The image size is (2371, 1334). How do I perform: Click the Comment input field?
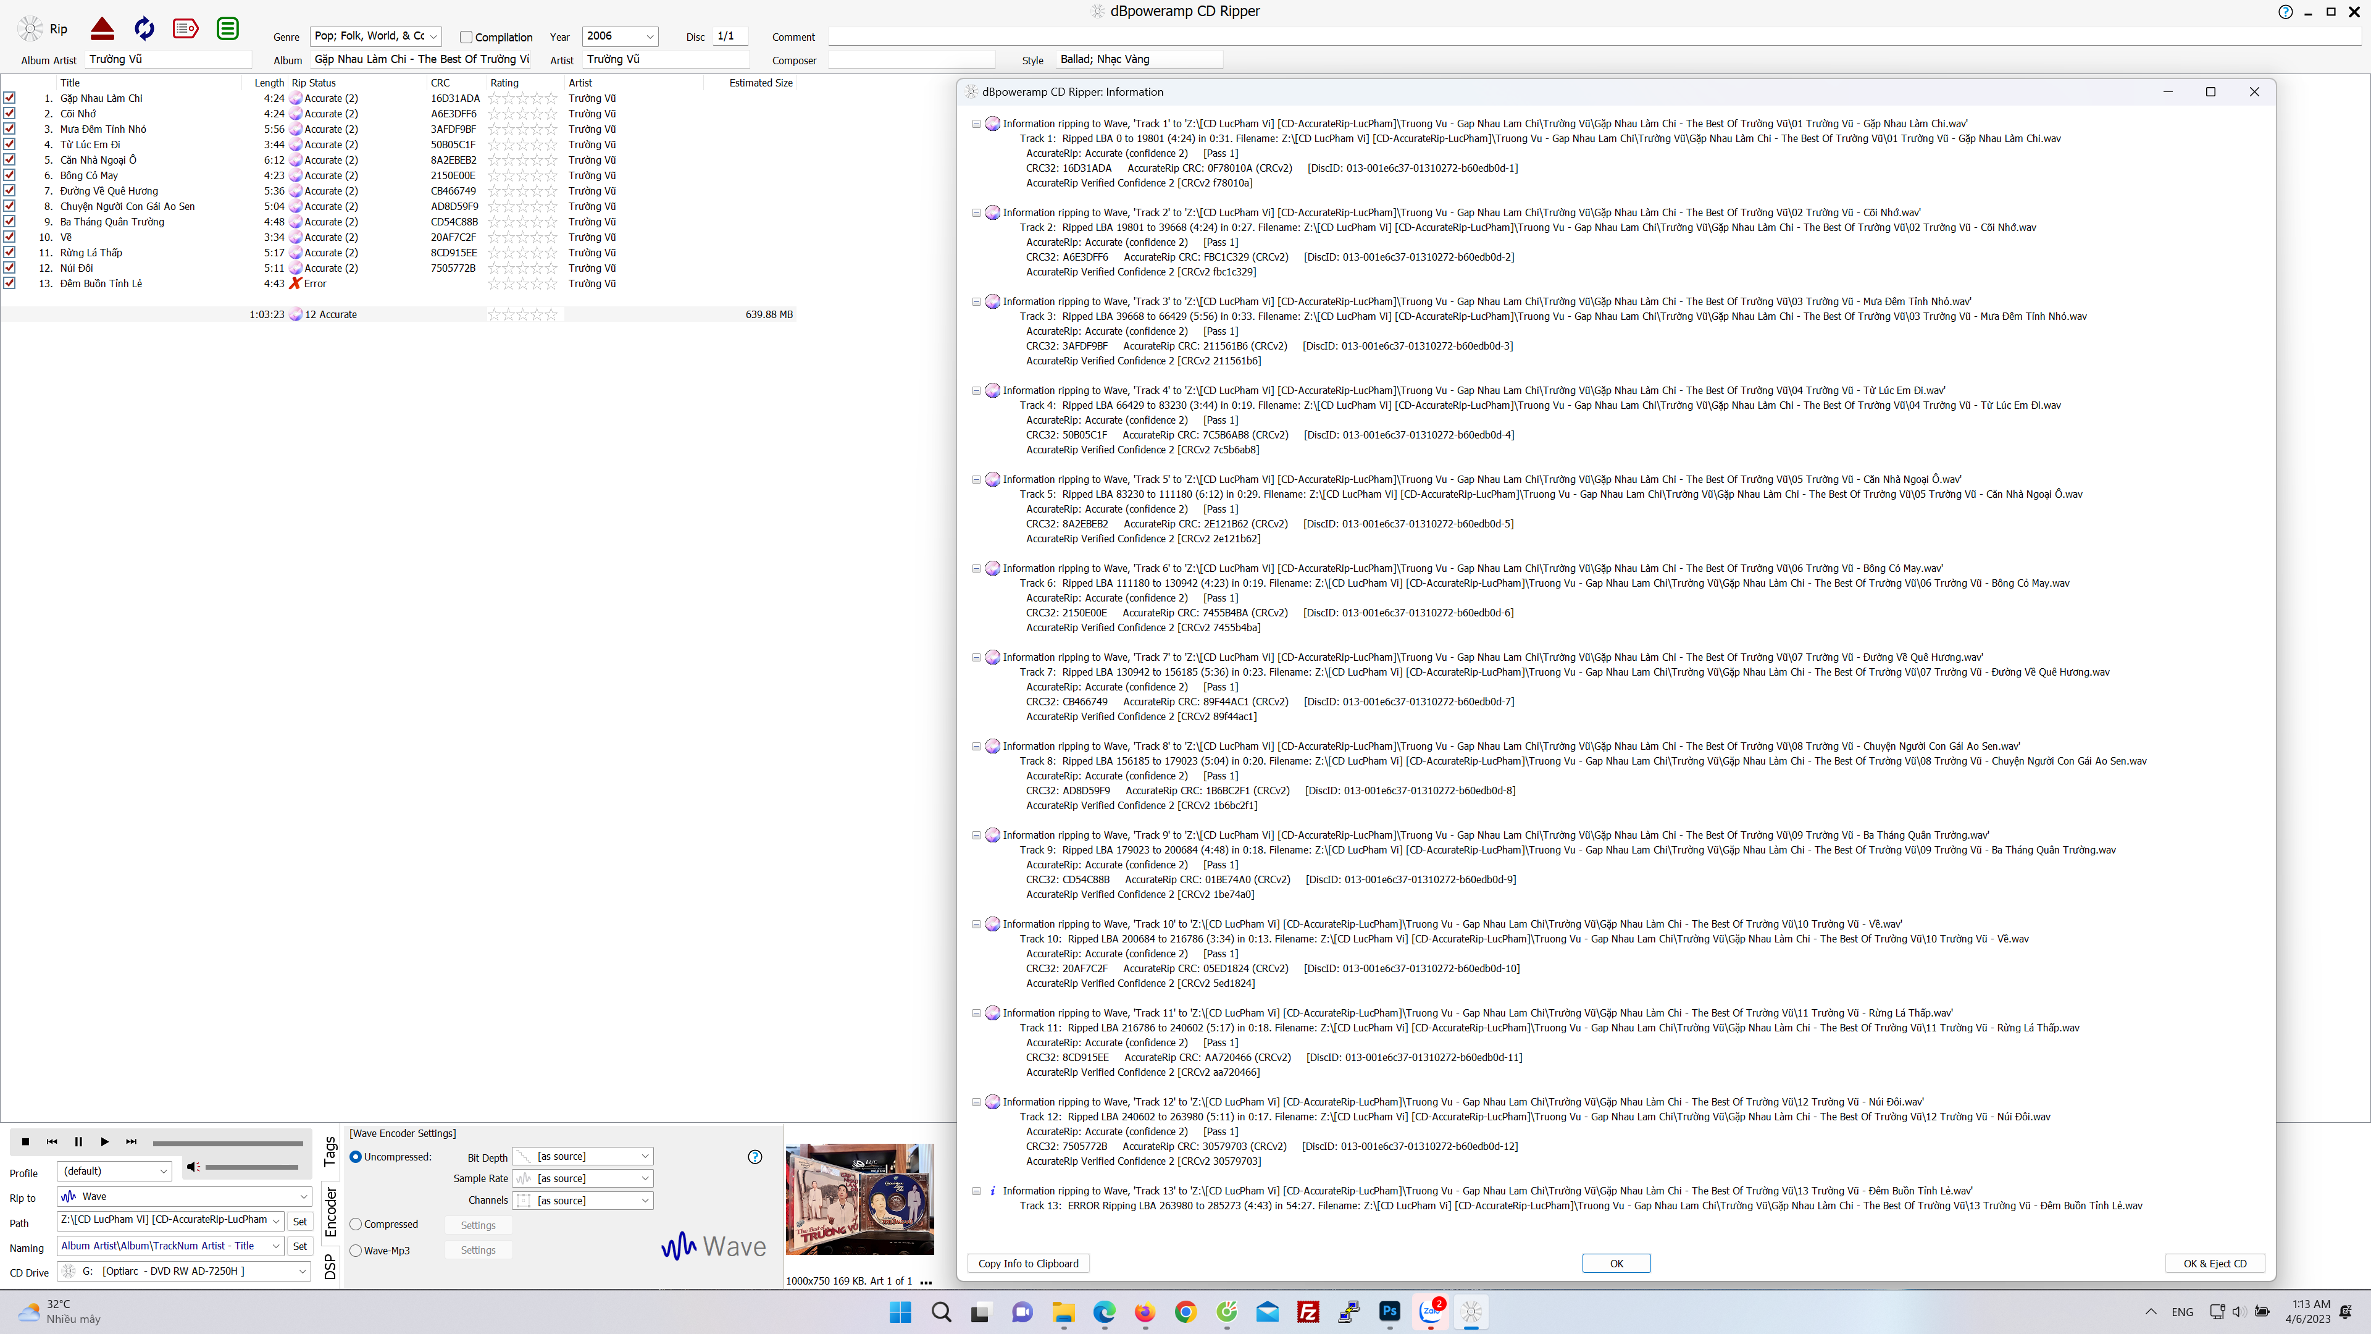[1594, 37]
